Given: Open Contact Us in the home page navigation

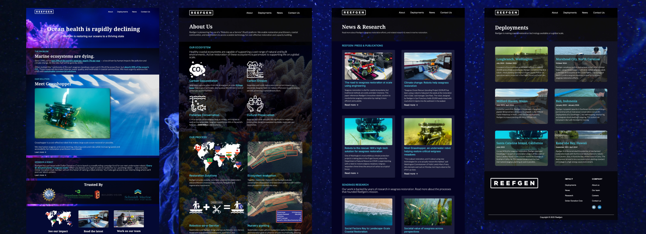Looking at the screenshot, I should (x=145, y=12).
